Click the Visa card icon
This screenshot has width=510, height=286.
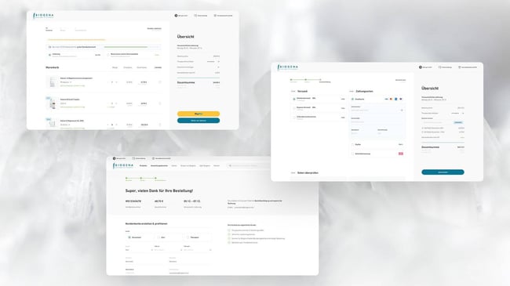[386, 100]
